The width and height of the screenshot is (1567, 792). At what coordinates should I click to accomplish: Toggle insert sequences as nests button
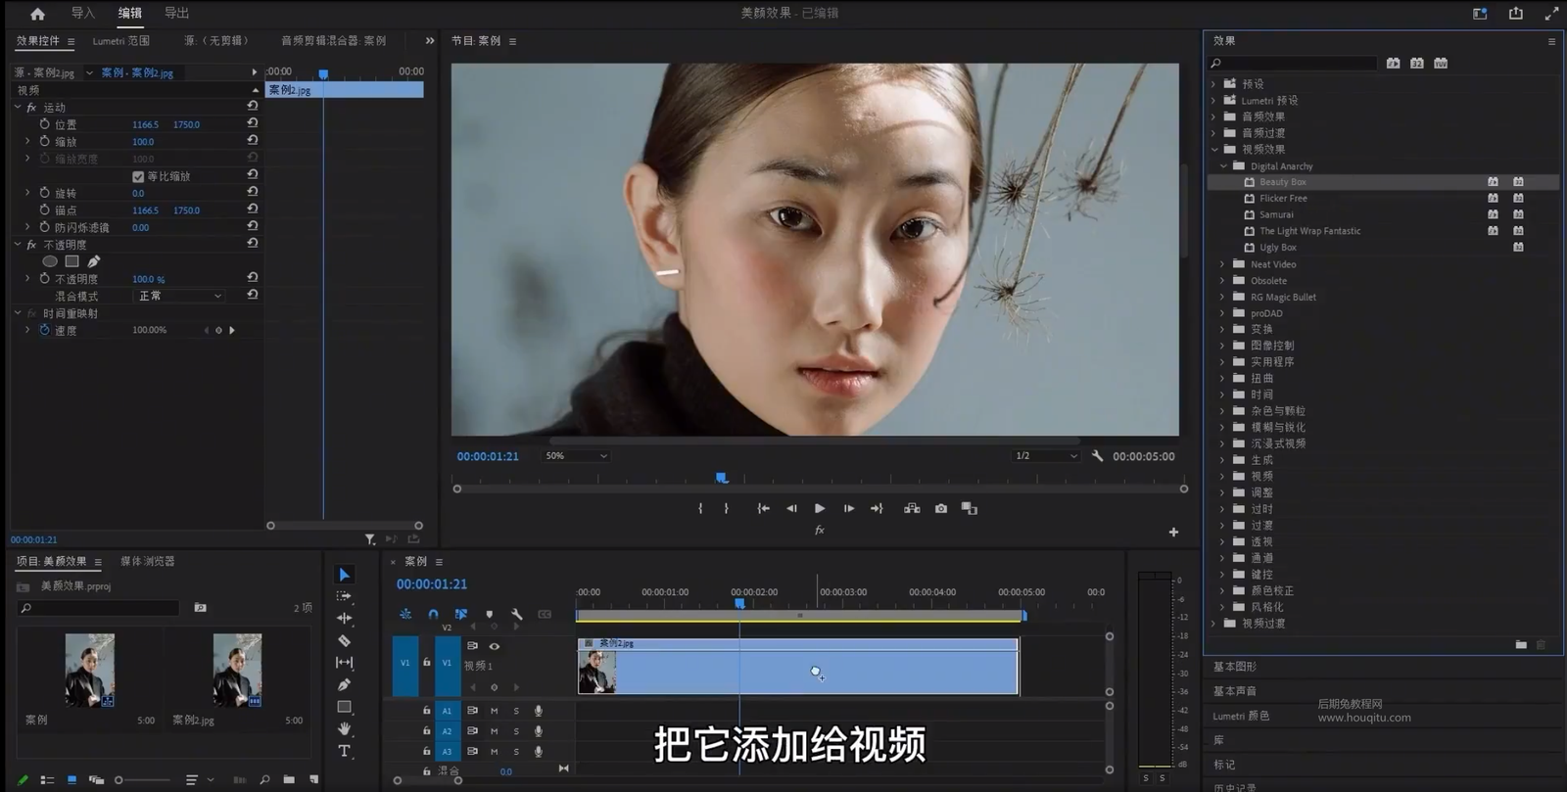pyautogui.click(x=405, y=615)
